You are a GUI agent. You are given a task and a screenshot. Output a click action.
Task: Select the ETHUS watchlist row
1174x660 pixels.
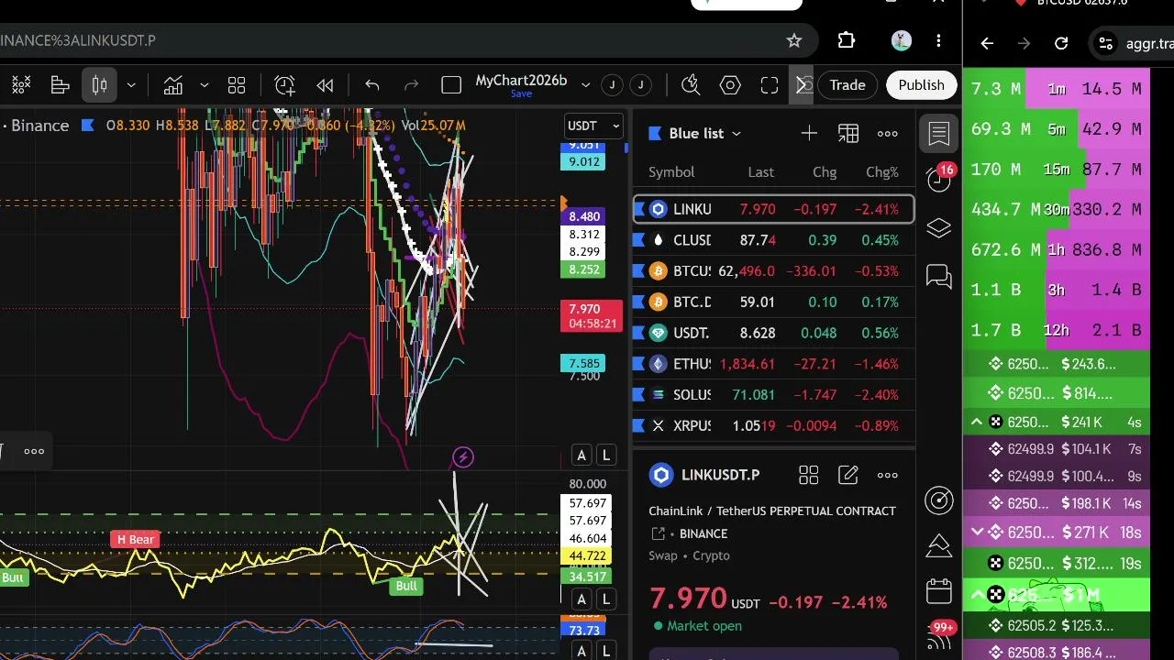774,364
